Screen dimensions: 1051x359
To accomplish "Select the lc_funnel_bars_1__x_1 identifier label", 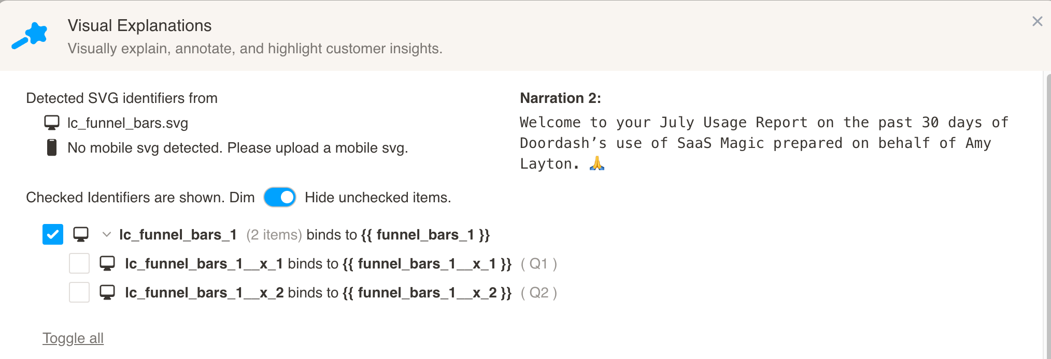I will pyautogui.click(x=204, y=263).
